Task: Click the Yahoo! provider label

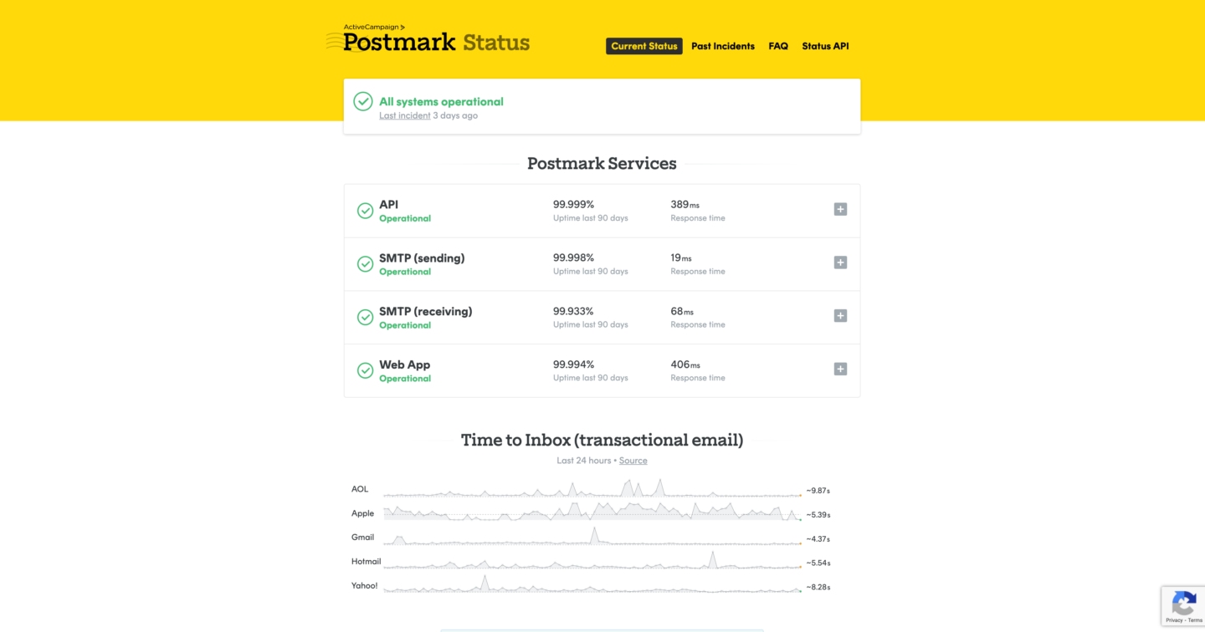Action: click(364, 585)
